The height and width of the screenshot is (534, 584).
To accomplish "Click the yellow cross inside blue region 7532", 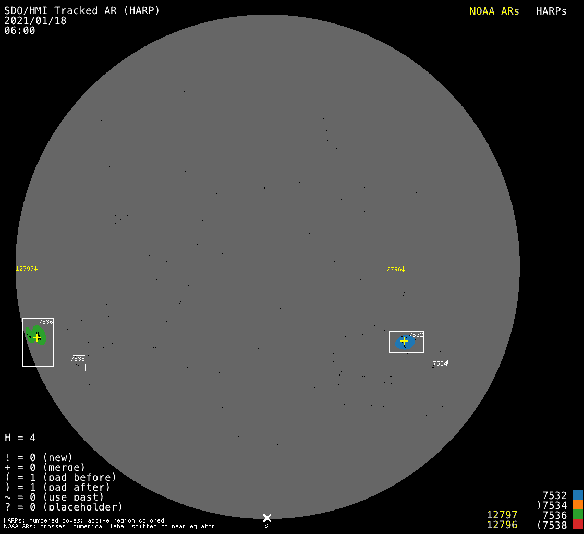I will tap(404, 341).
